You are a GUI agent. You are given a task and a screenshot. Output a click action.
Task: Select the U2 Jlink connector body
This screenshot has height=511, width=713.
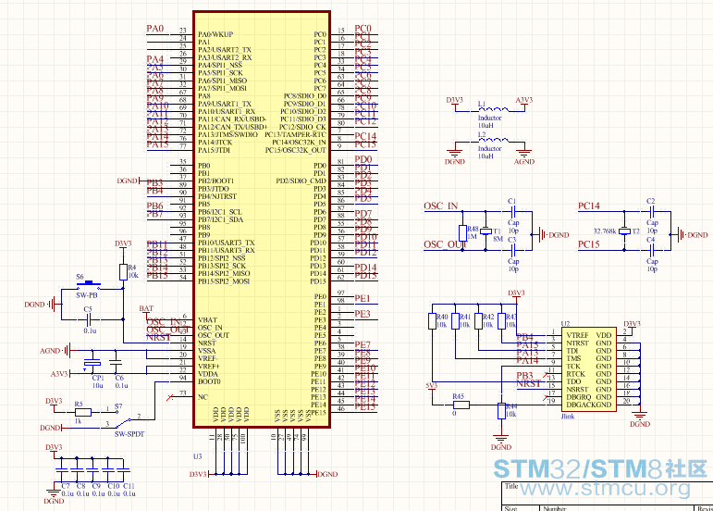pyautogui.click(x=588, y=369)
